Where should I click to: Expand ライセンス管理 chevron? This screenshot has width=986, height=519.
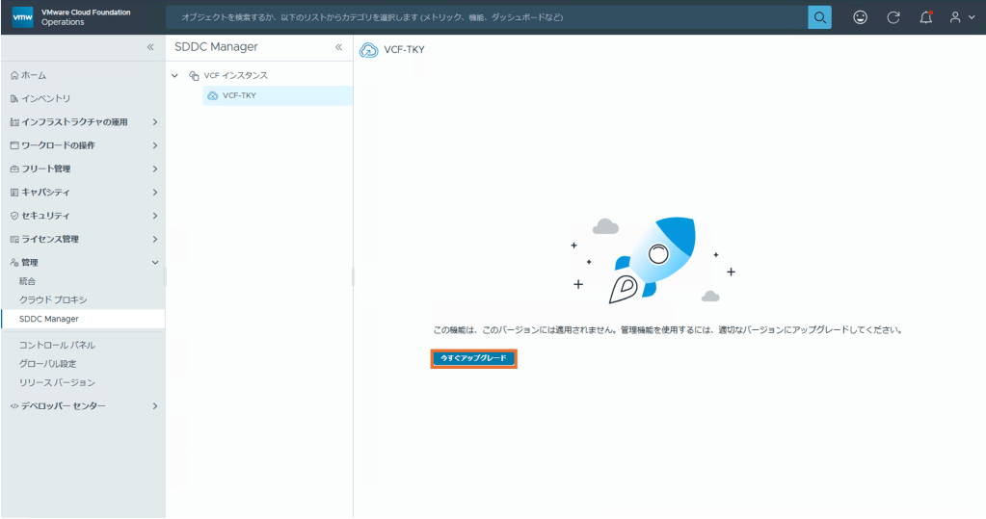tap(154, 240)
